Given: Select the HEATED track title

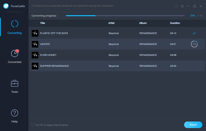Looking at the screenshot, I should [x=45, y=44].
